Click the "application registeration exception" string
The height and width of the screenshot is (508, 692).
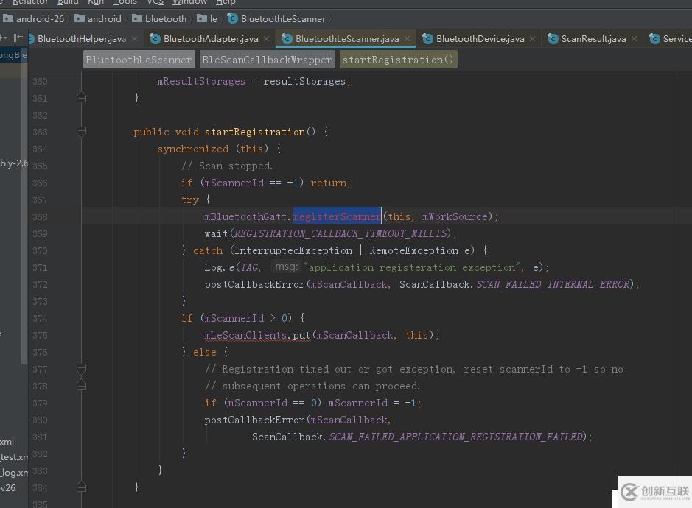pyautogui.click(x=413, y=267)
